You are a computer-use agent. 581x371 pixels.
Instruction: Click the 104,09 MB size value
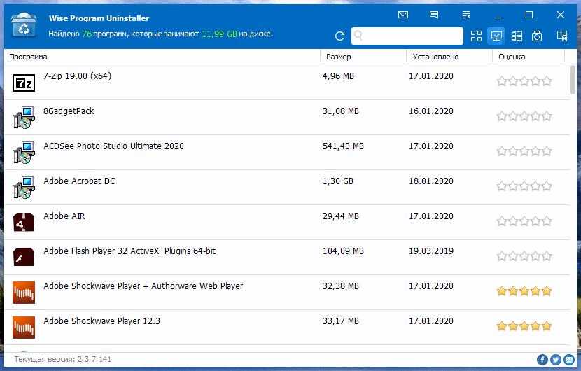coord(343,251)
